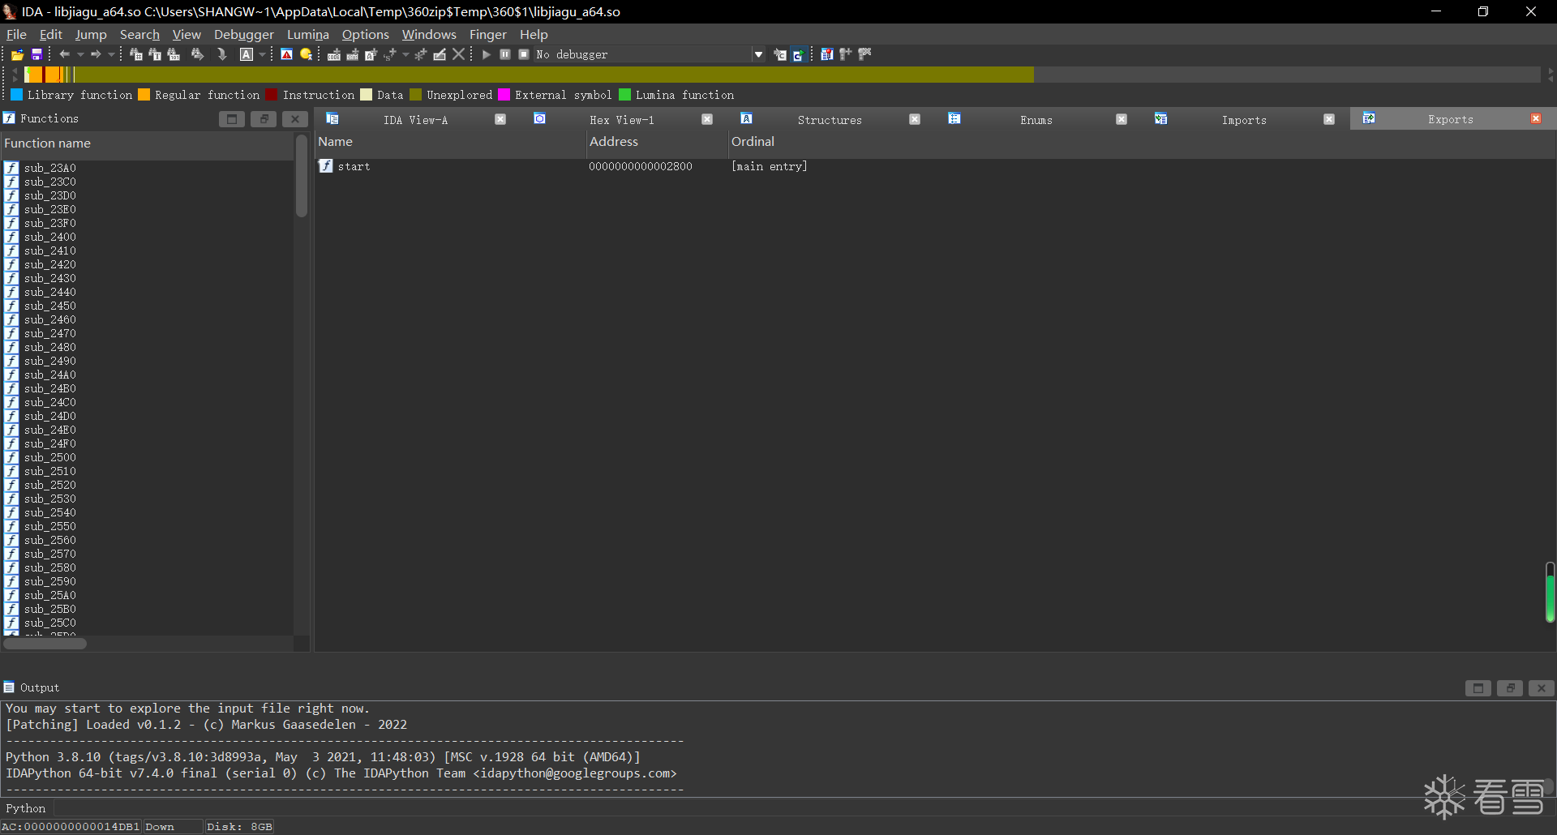Click the Structures tab icon
Viewport: 1557px width, 835px height.
click(746, 119)
